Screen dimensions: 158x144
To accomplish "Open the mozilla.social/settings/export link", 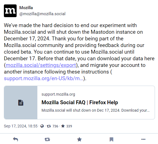I will coord(41,65).
